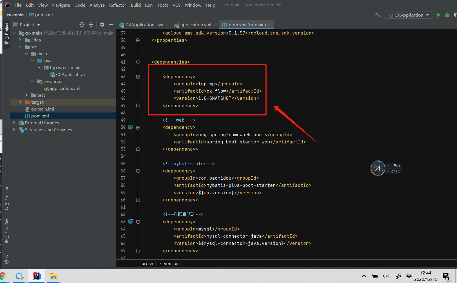Open File Explorer from the taskbar
Image resolution: width=457 pixels, height=283 pixels.
tap(54, 276)
